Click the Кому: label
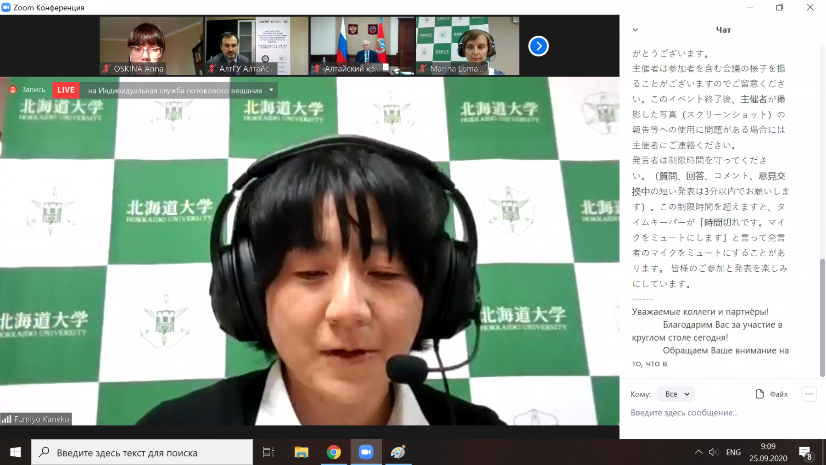Image resolution: width=826 pixels, height=465 pixels. pyautogui.click(x=641, y=394)
